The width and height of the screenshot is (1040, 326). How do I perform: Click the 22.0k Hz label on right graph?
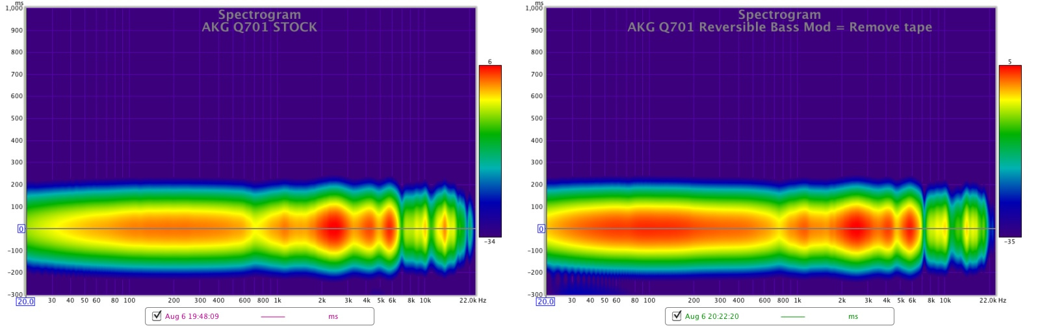(x=993, y=301)
